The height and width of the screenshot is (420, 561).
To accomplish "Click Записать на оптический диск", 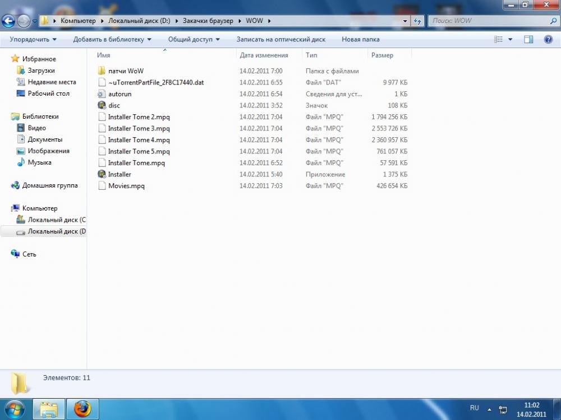I will point(281,39).
